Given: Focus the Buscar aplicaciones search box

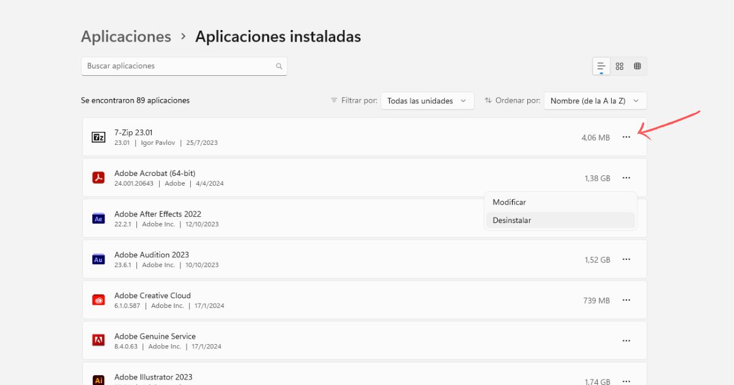Looking at the screenshot, I should tap(184, 66).
